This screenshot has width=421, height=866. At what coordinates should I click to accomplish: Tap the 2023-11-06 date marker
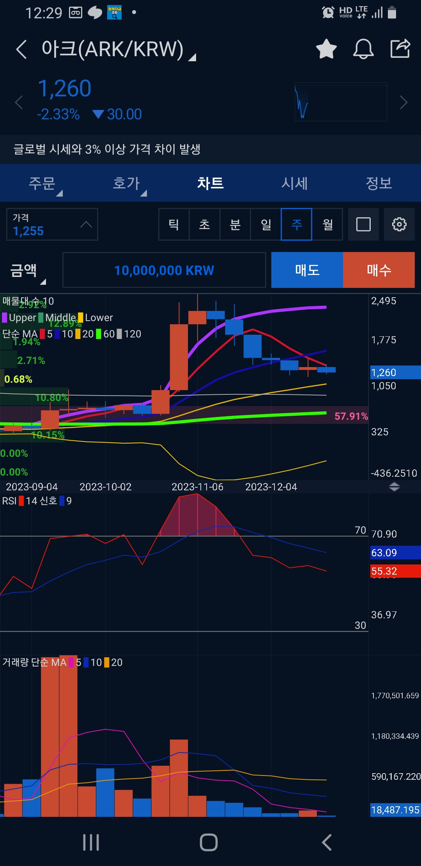pyautogui.click(x=197, y=487)
